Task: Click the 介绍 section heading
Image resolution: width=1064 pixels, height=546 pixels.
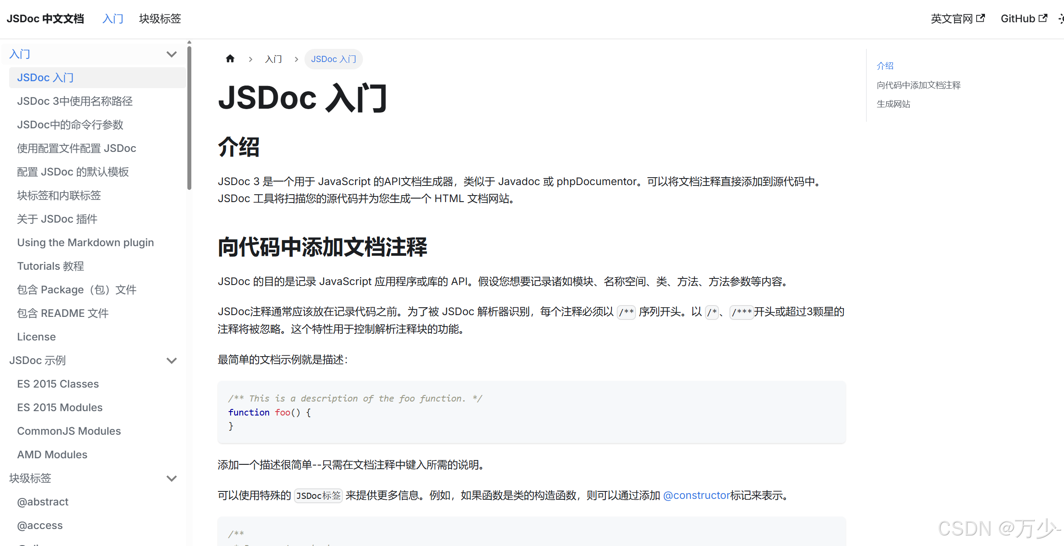Action: 238,147
